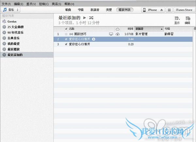
Task: Click gear icon beside 最近添加的 in sidebar
Action: (x=4, y=55)
